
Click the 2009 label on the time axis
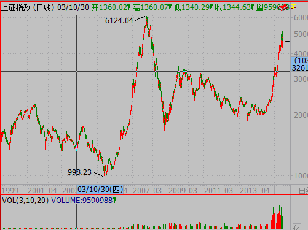pos(177,191)
